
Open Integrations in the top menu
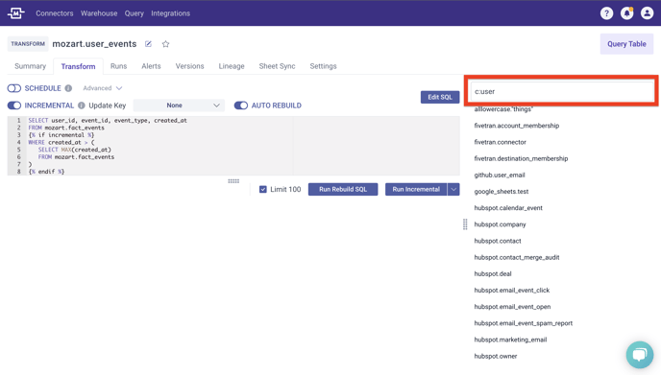170,13
